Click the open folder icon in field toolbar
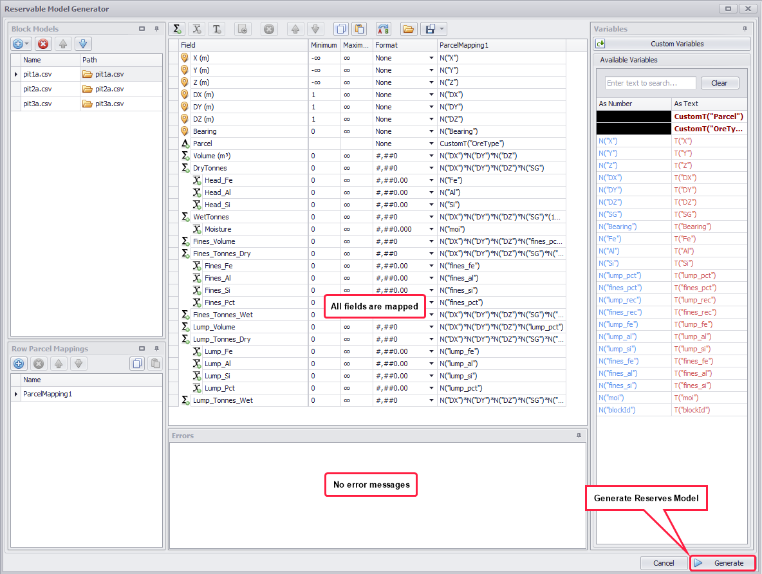Screen dimensions: 762x574 [x=408, y=29]
